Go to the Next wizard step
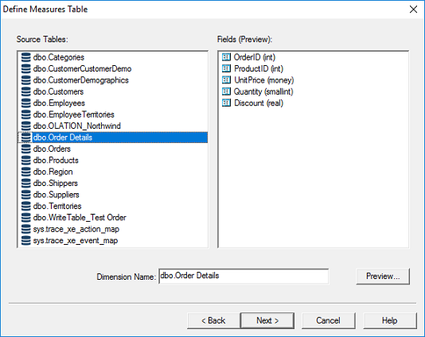The image size is (425, 337). pos(267,321)
